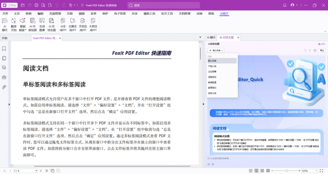Open the 注释 menu tab
The height and width of the screenshot is (174, 328).
pyautogui.click(x=70, y=13)
